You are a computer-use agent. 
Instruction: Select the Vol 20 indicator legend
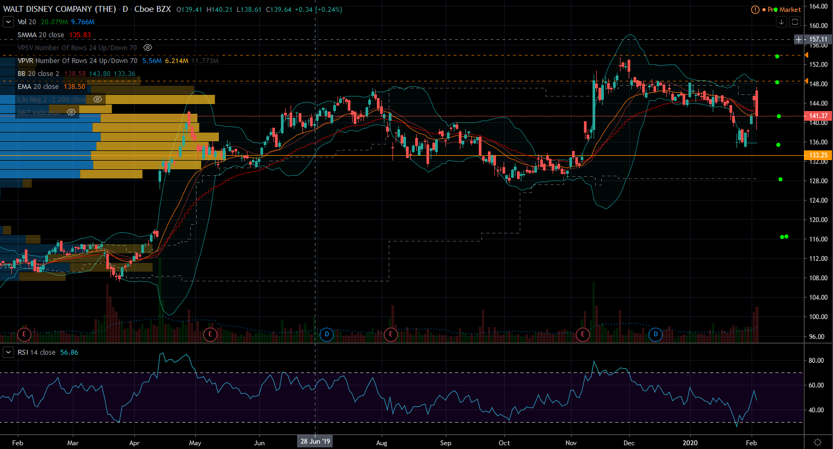click(x=27, y=22)
